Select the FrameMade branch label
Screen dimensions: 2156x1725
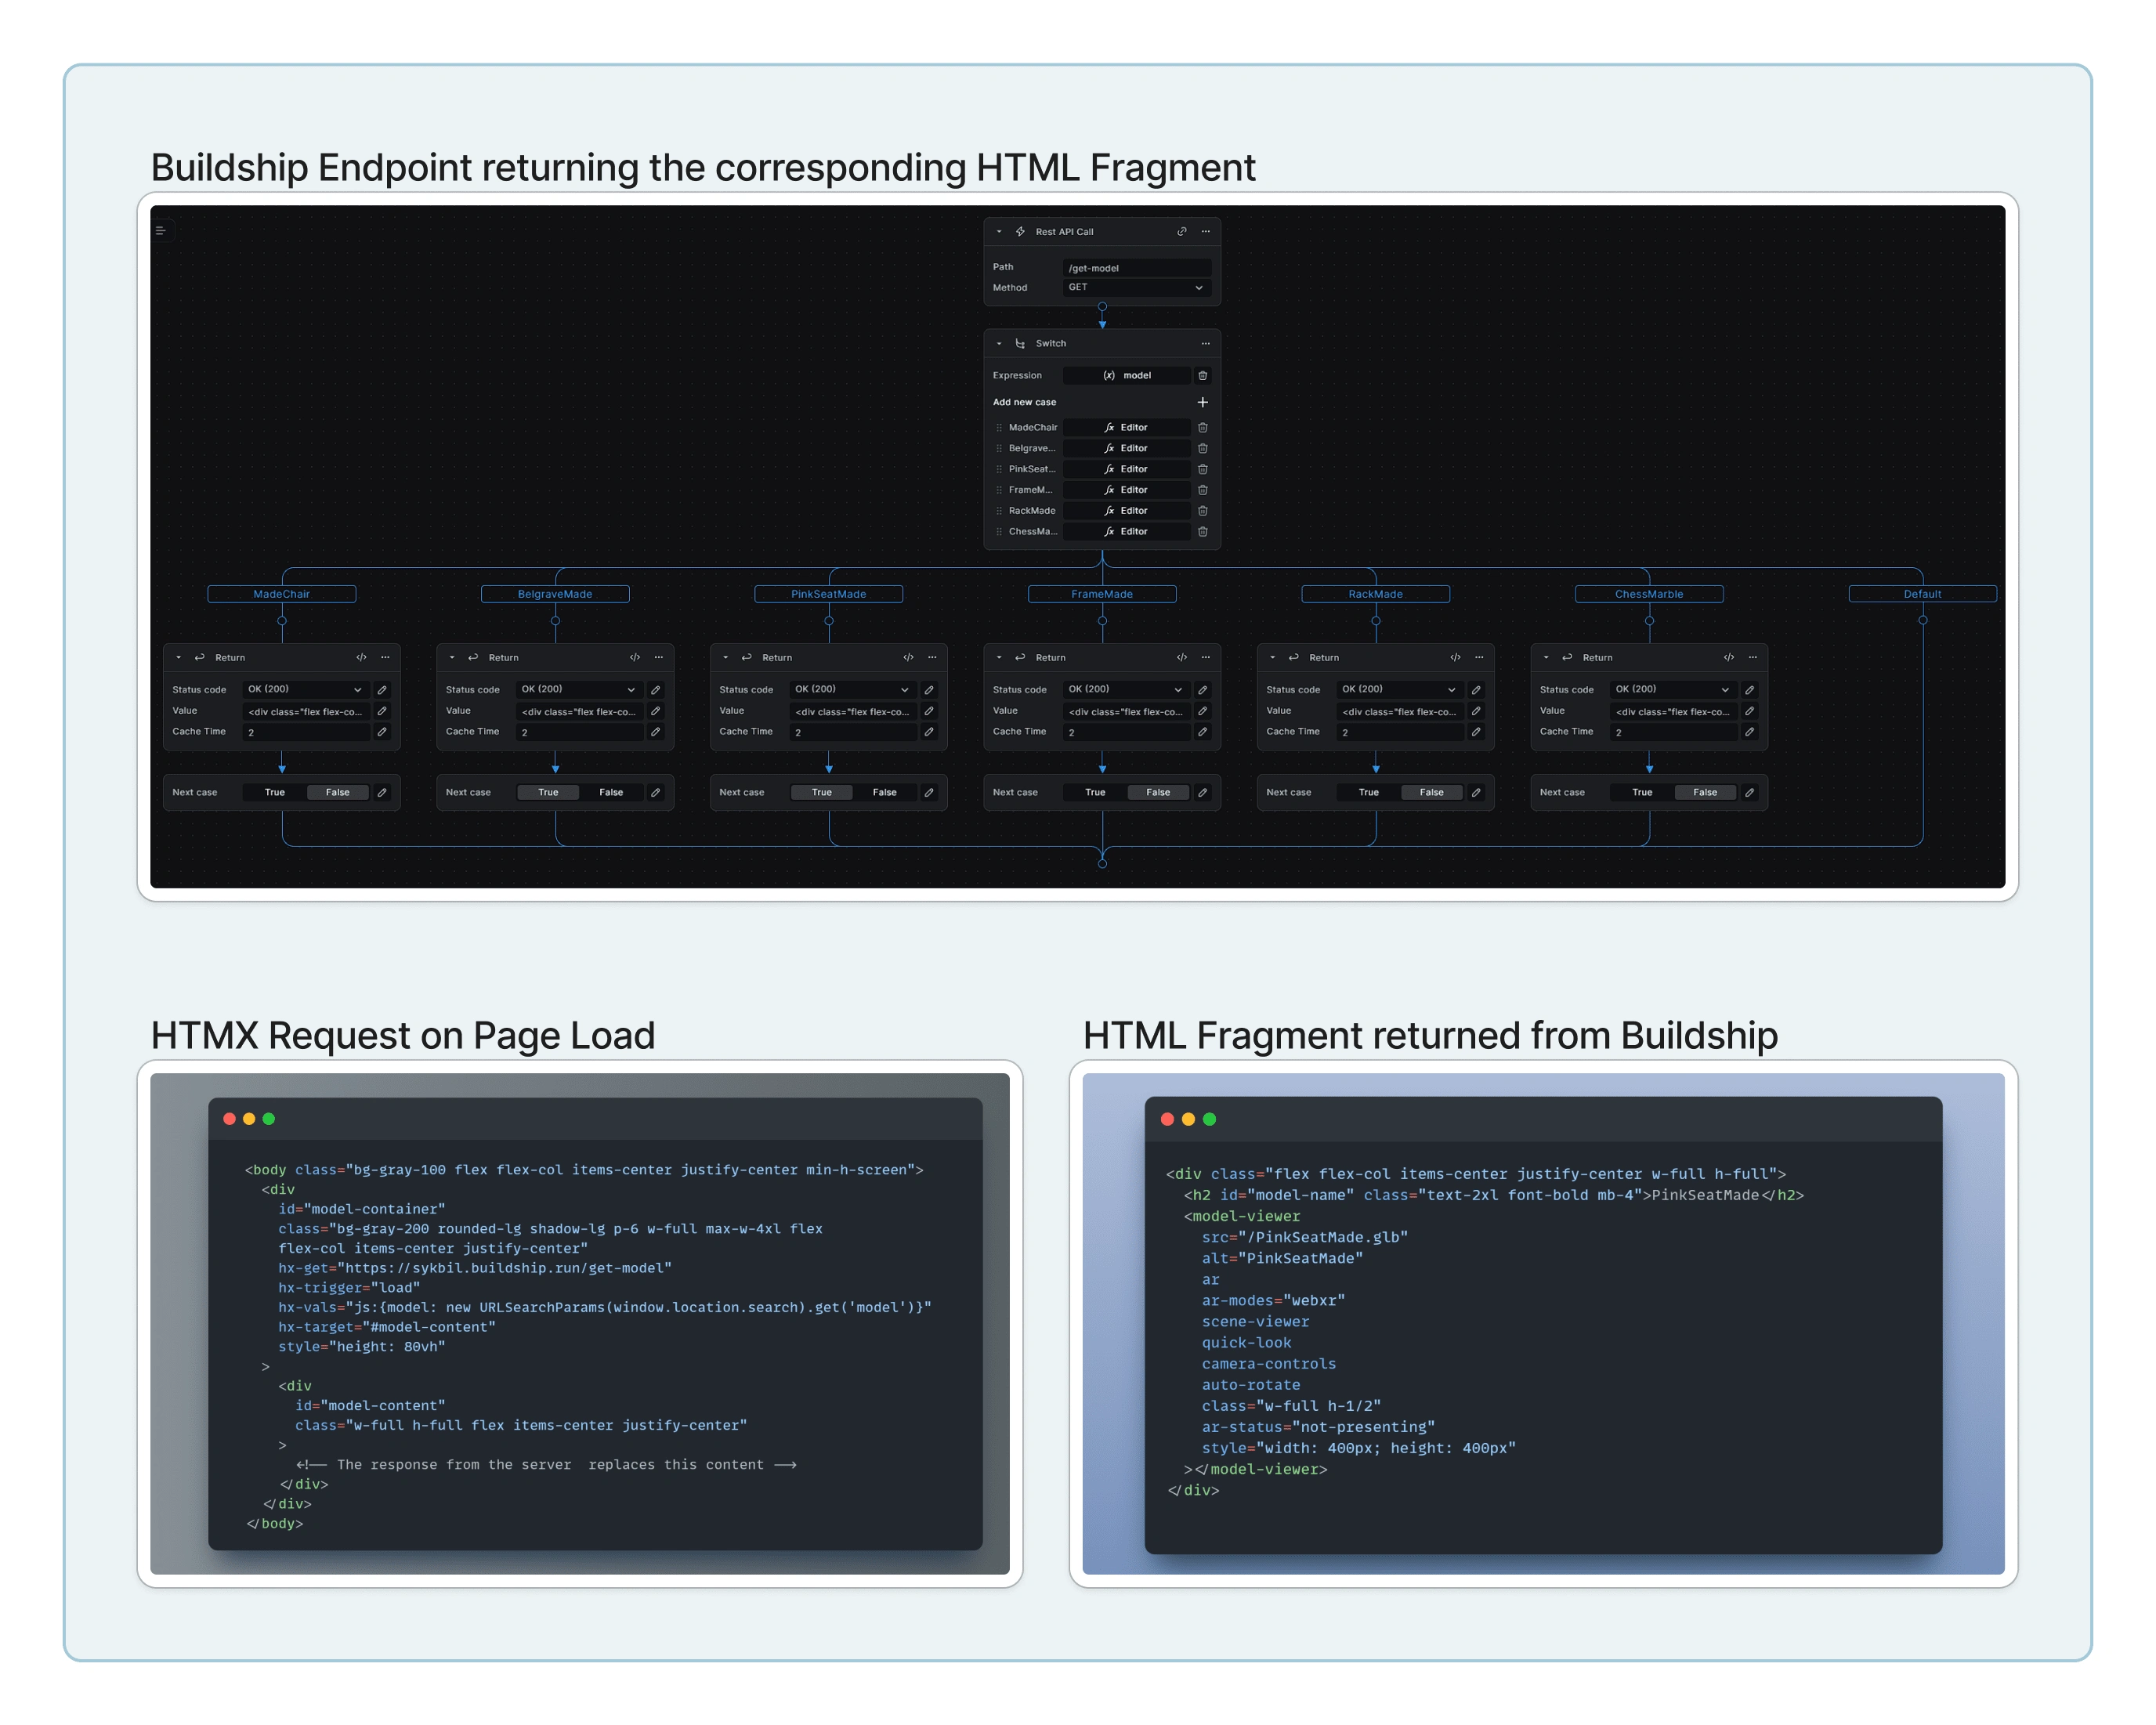point(1102,594)
